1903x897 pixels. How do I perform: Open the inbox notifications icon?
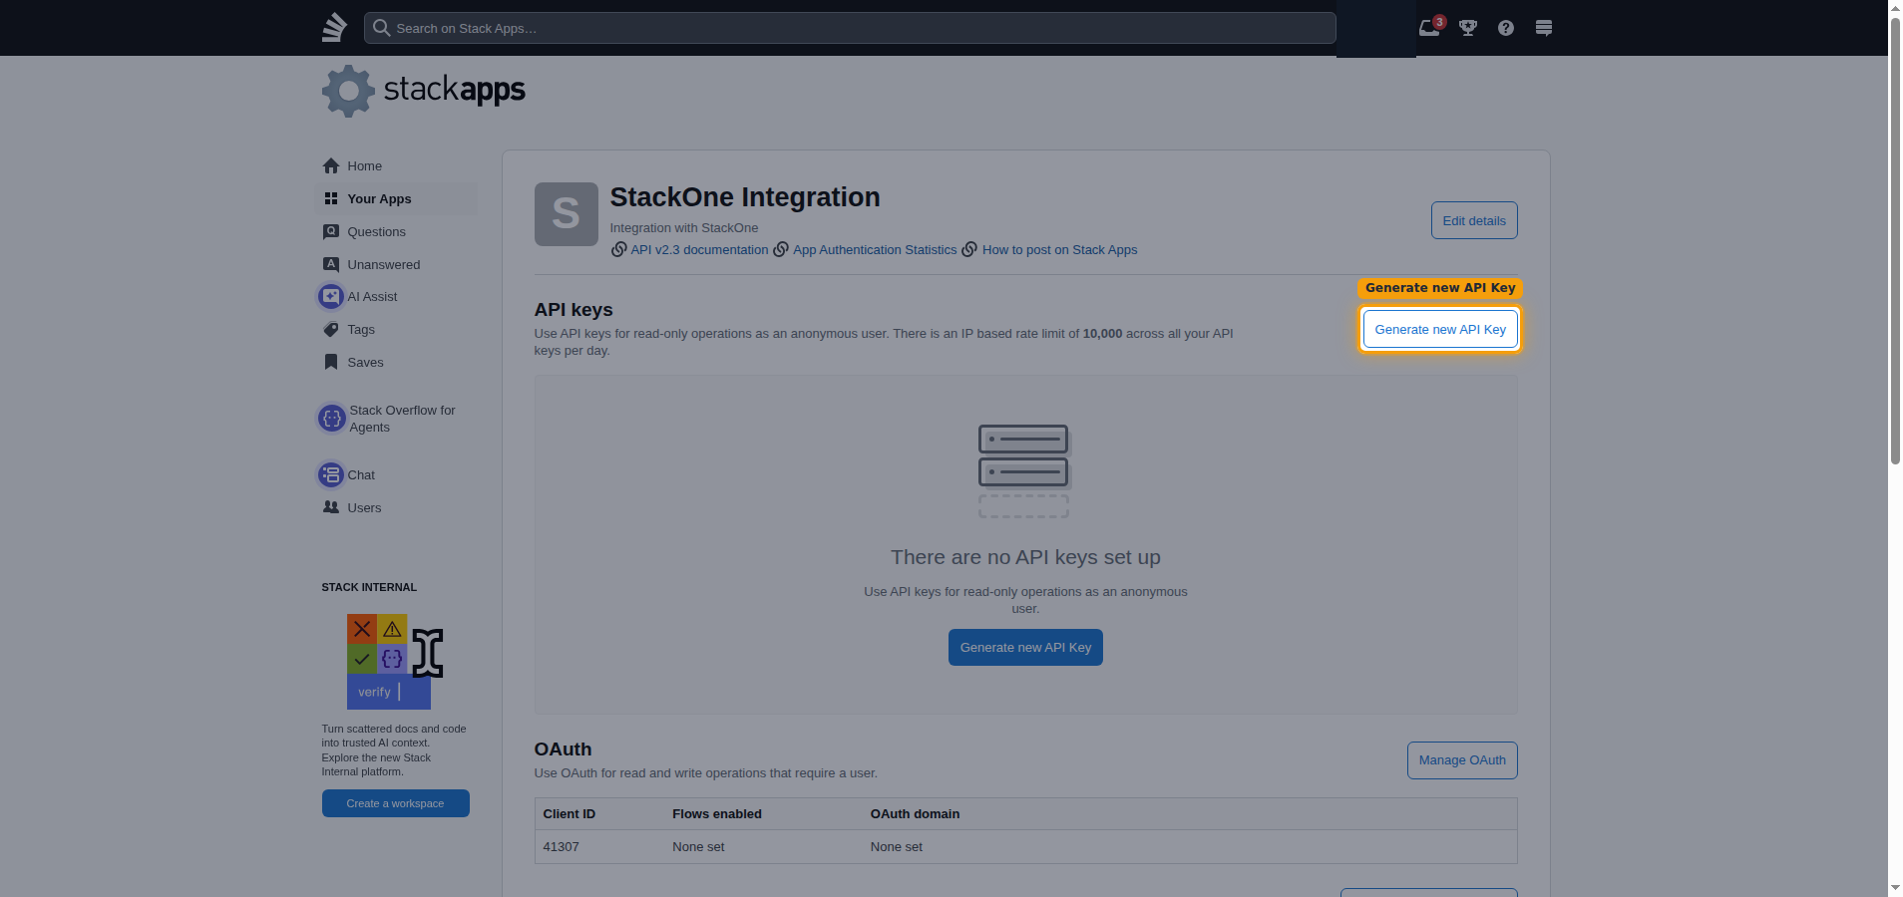pyautogui.click(x=1429, y=28)
